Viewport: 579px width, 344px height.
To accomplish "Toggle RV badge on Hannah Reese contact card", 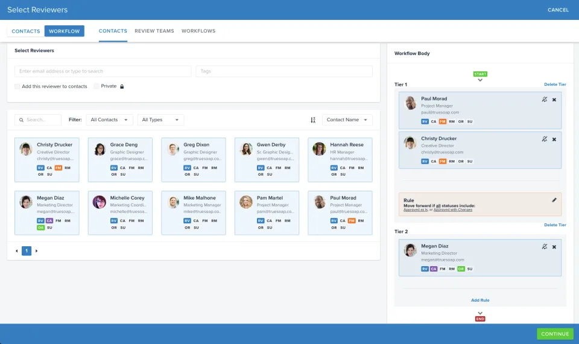I will click(x=334, y=168).
